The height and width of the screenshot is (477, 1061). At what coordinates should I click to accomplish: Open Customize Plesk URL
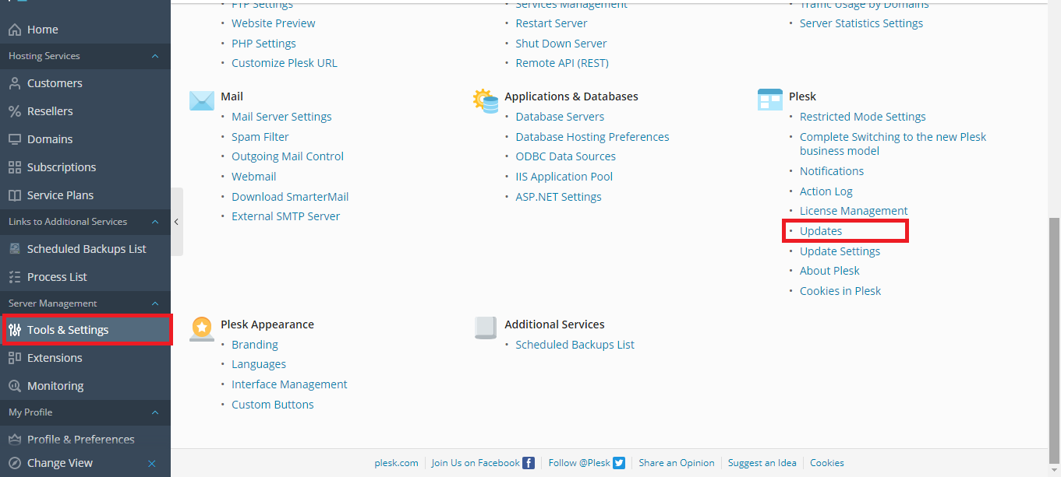[285, 63]
